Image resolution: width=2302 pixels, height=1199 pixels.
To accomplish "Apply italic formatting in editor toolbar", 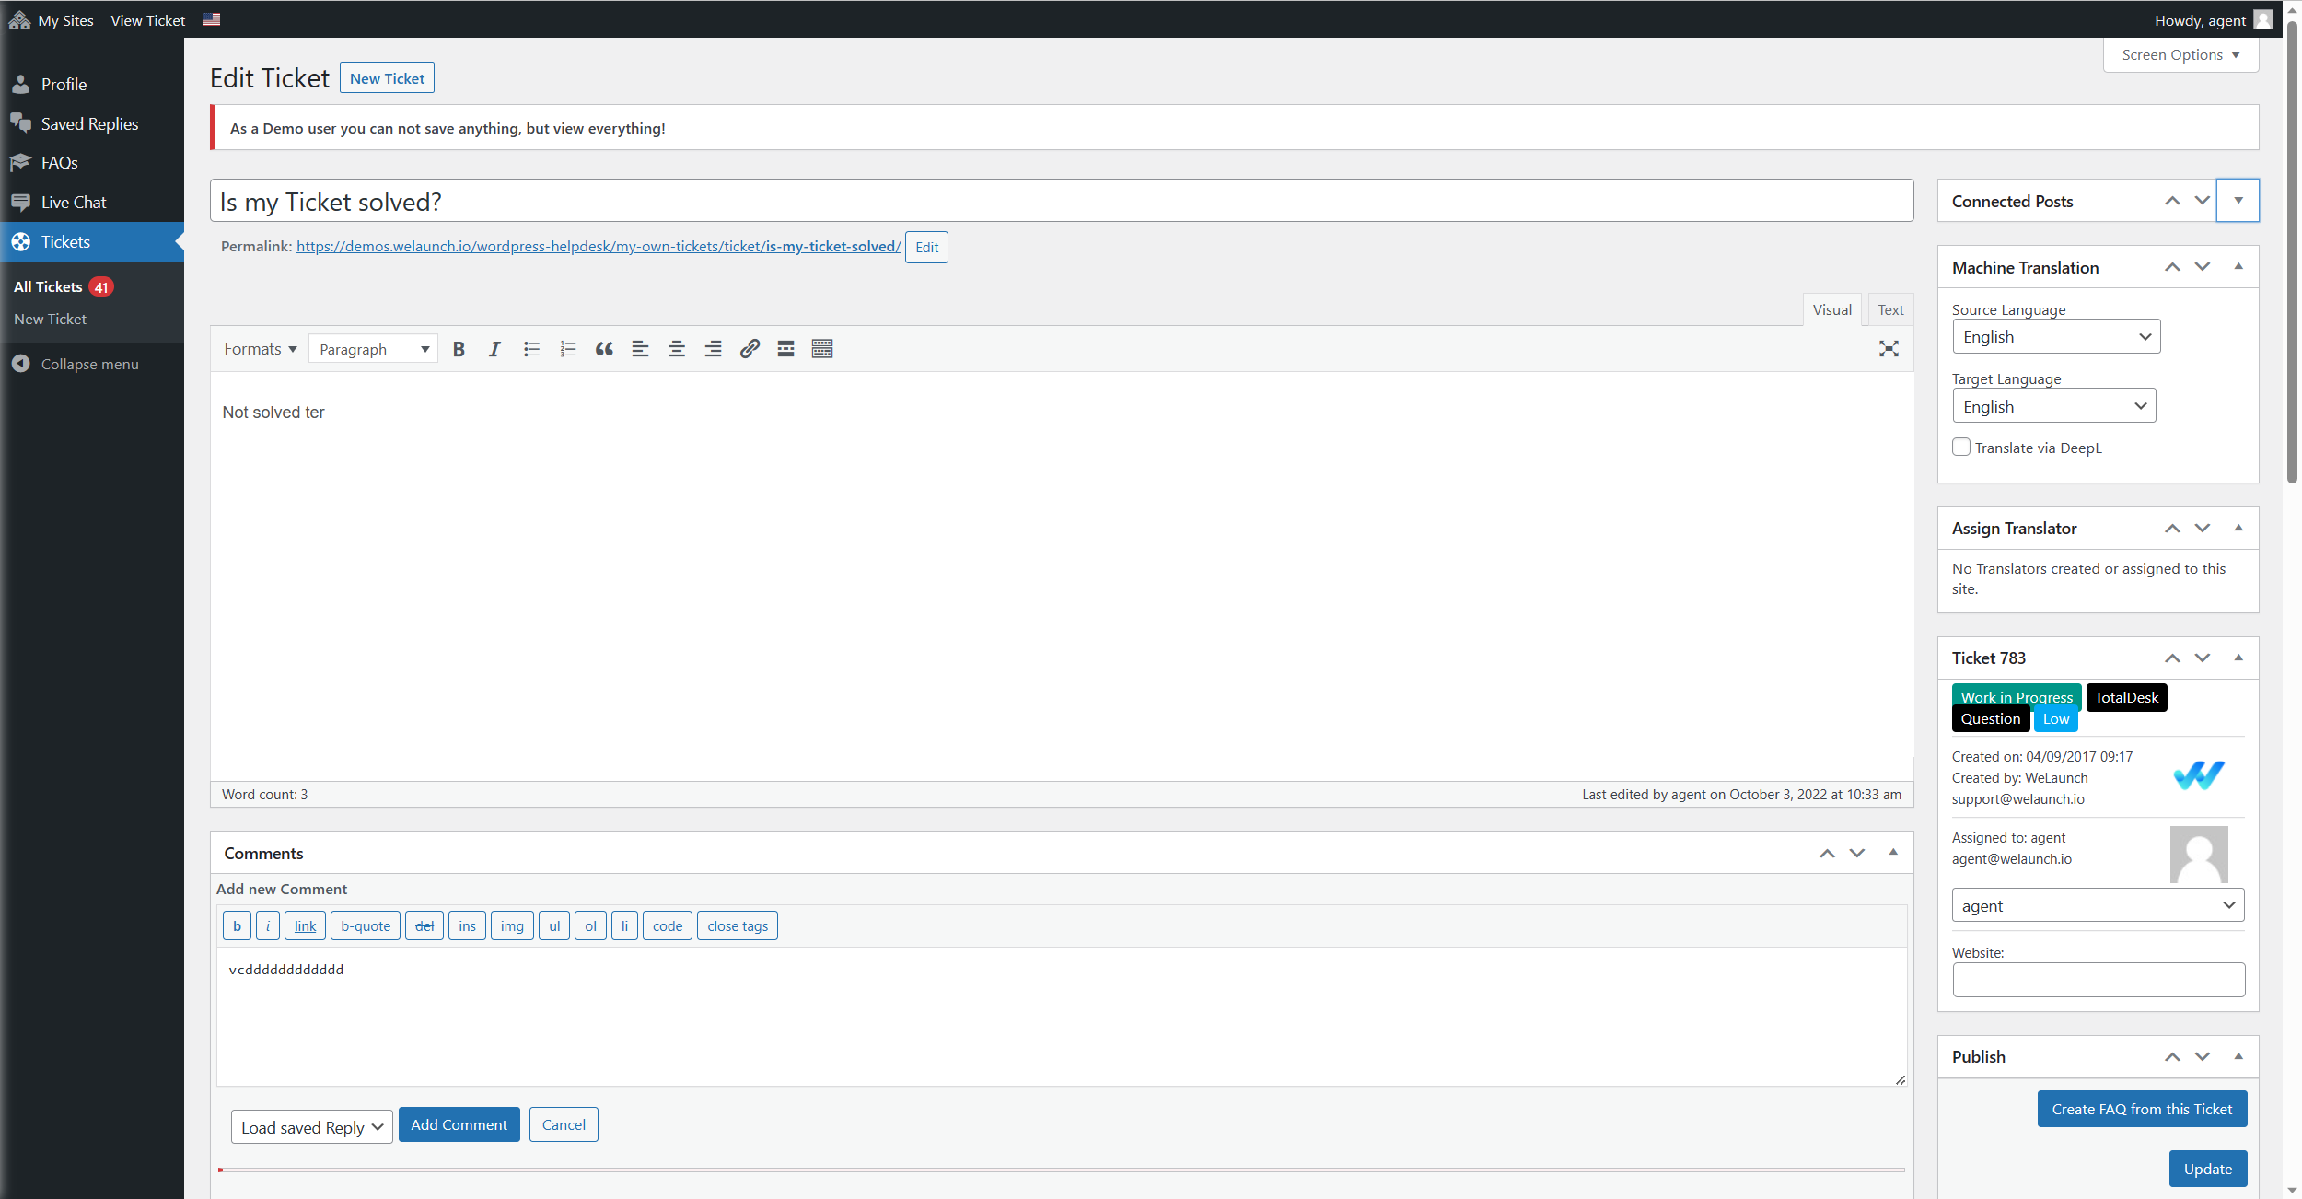I will (494, 349).
